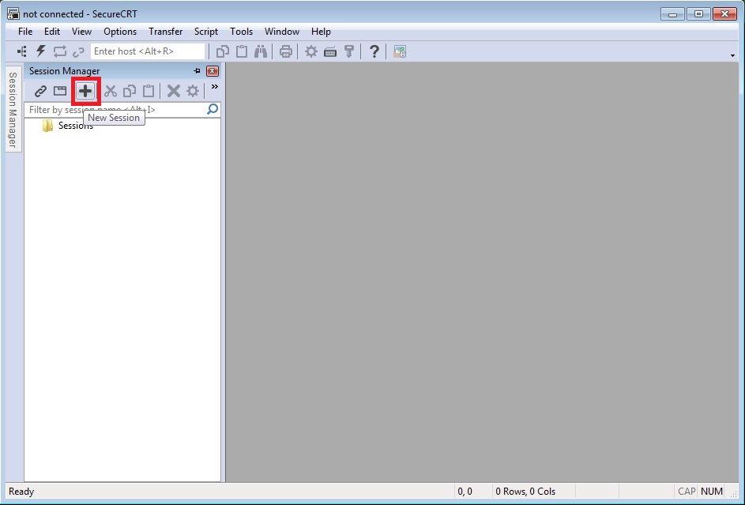The height and width of the screenshot is (505, 745).
Task: Open the Transfer menu
Action: (165, 32)
